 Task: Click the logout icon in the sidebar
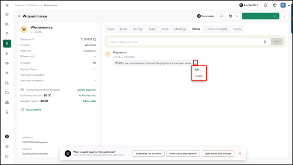[7, 157]
